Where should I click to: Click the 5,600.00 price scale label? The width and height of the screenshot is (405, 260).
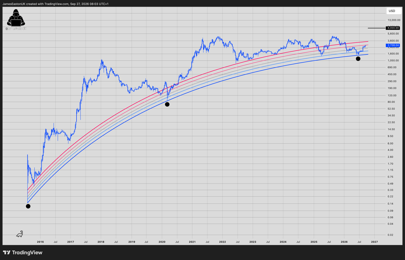(x=394, y=34)
